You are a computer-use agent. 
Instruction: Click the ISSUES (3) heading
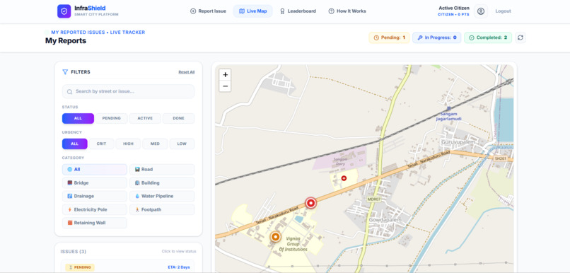(74, 252)
